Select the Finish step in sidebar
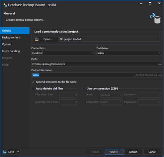This screenshot has width=164, height=157. click(x=15, y=65)
